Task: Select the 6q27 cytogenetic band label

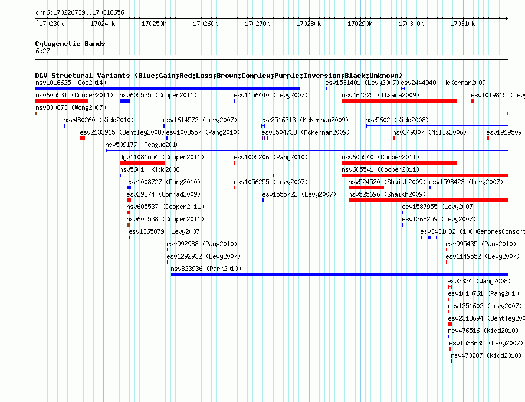Action: (42, 51)
